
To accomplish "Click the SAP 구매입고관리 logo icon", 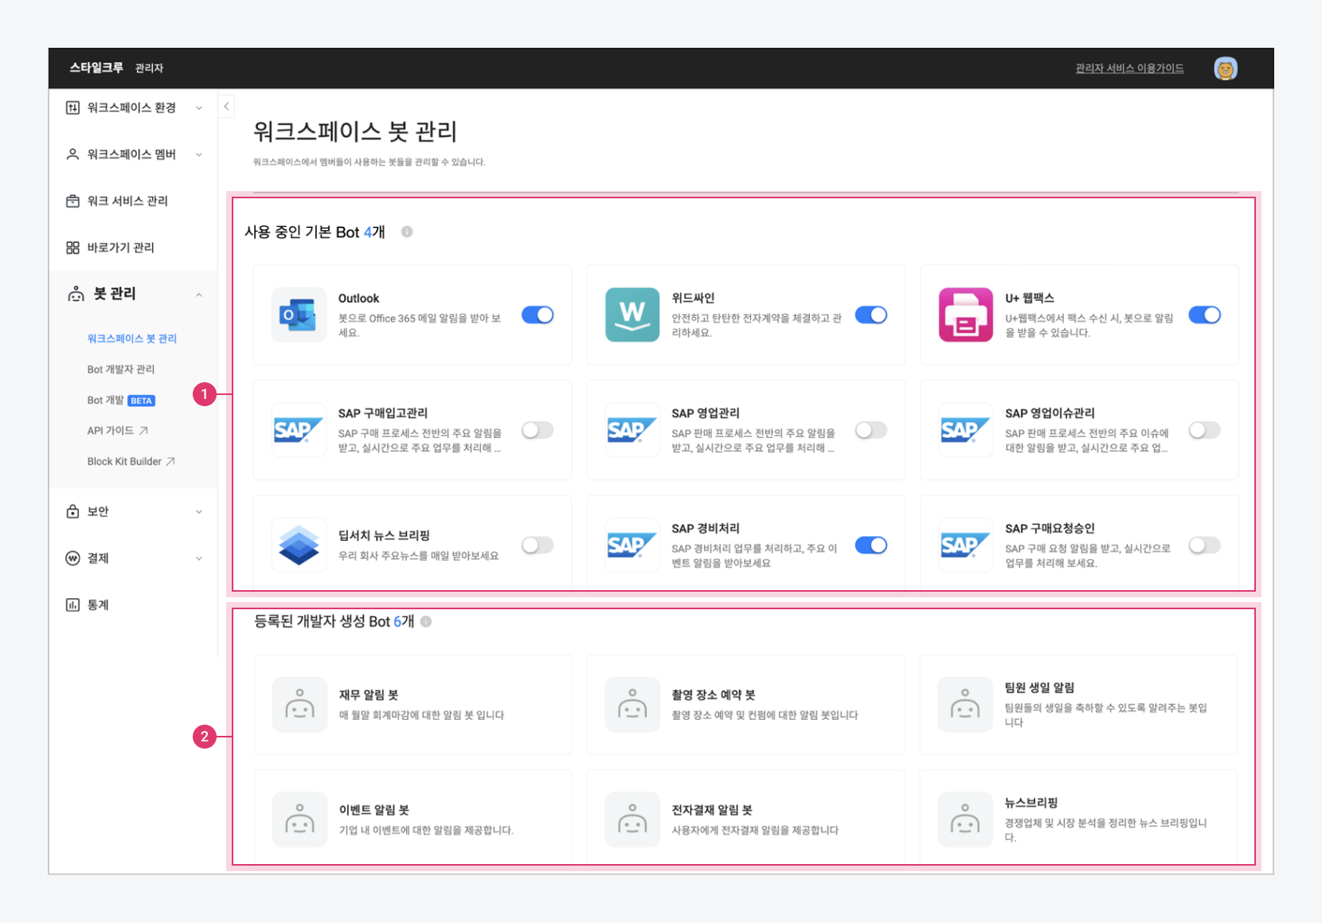I will (x=299, y=430).
